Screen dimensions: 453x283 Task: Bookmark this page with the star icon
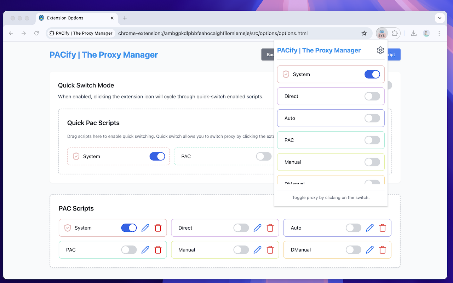point(364,33)
